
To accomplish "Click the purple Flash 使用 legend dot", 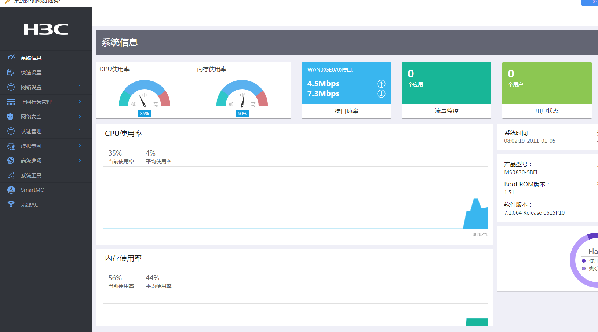I will (x=584, y=261).
